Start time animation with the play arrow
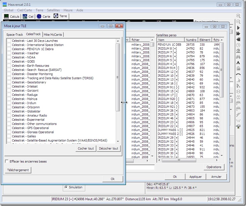 [x=238, y=28]
